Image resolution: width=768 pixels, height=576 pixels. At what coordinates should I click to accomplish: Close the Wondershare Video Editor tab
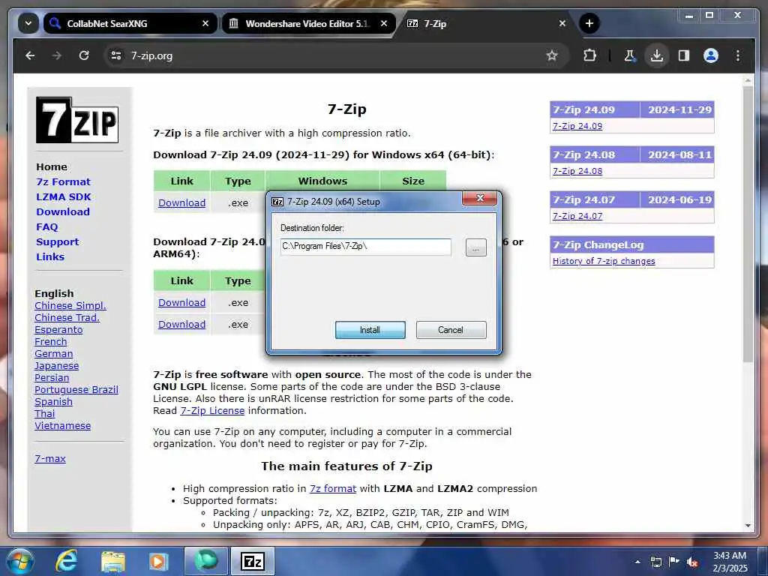click(384, 23)
